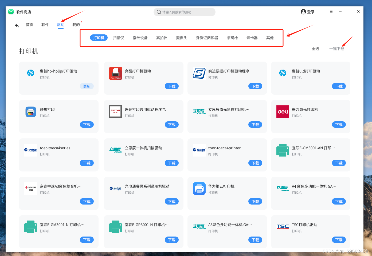Image resolution: width=372 pixels, height=256 pixels.
Task: Click the Pantum driver icon
Action: [116, 73]
